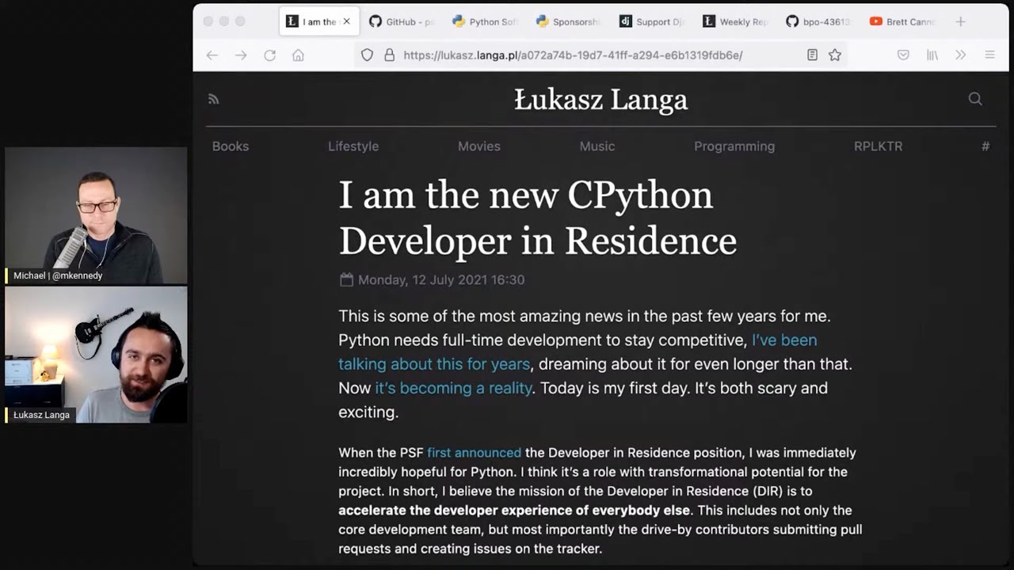This screenshot has height=570, width=1014.
Task: Open the hamburger application menu
Action: click(989, 55)
